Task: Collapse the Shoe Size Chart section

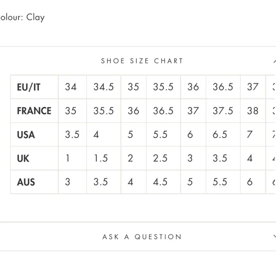Action: tap(275, 61)
